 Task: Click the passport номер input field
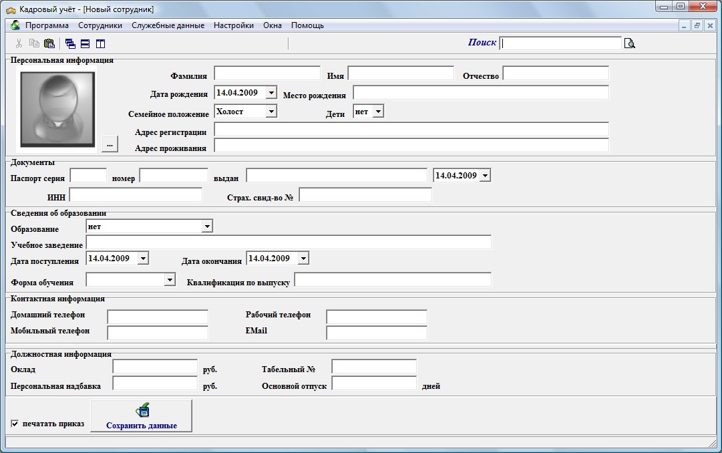[174, 176]
